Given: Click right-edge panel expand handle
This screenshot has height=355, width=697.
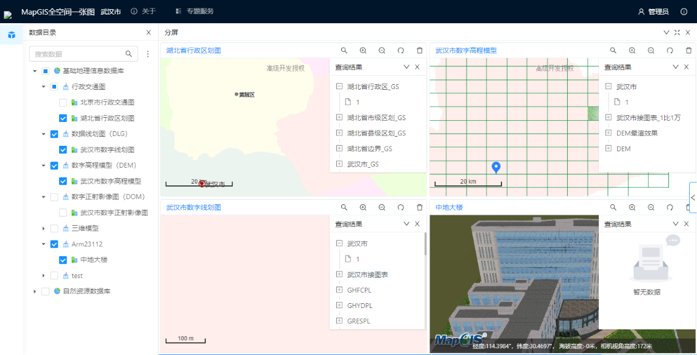Looking at the screenshot, I should [693, 198].
